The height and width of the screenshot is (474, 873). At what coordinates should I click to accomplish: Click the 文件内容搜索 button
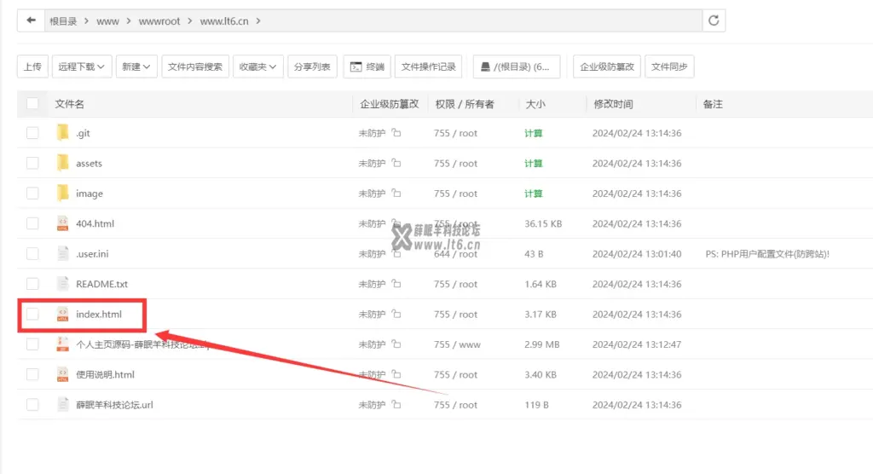195,66
